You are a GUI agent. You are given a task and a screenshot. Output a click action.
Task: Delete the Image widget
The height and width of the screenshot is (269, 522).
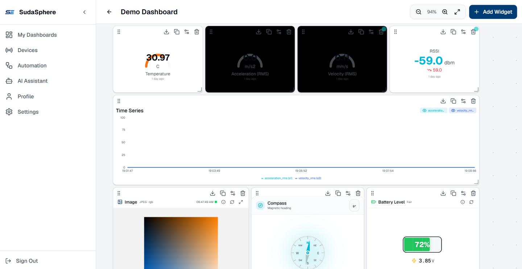(x=243, y=193)
